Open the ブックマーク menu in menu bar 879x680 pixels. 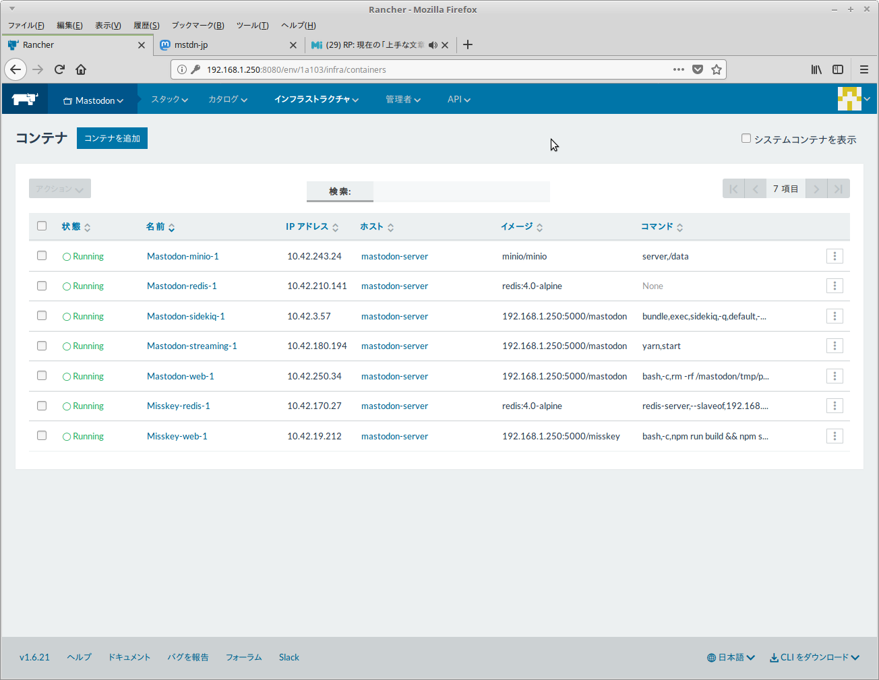(x=198, y=26)
